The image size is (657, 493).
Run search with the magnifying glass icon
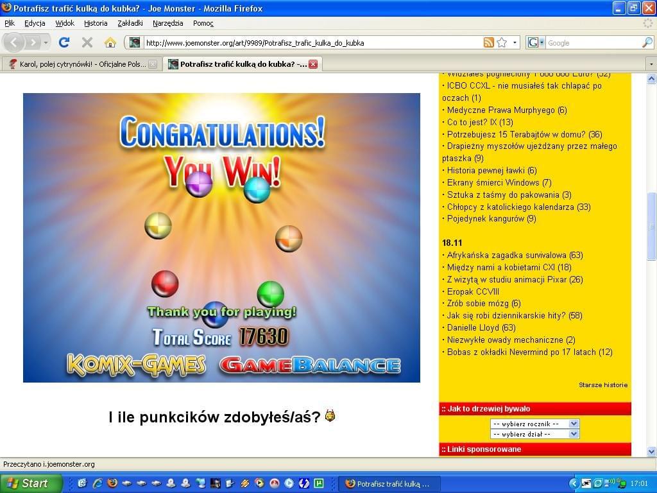point(647,42)
